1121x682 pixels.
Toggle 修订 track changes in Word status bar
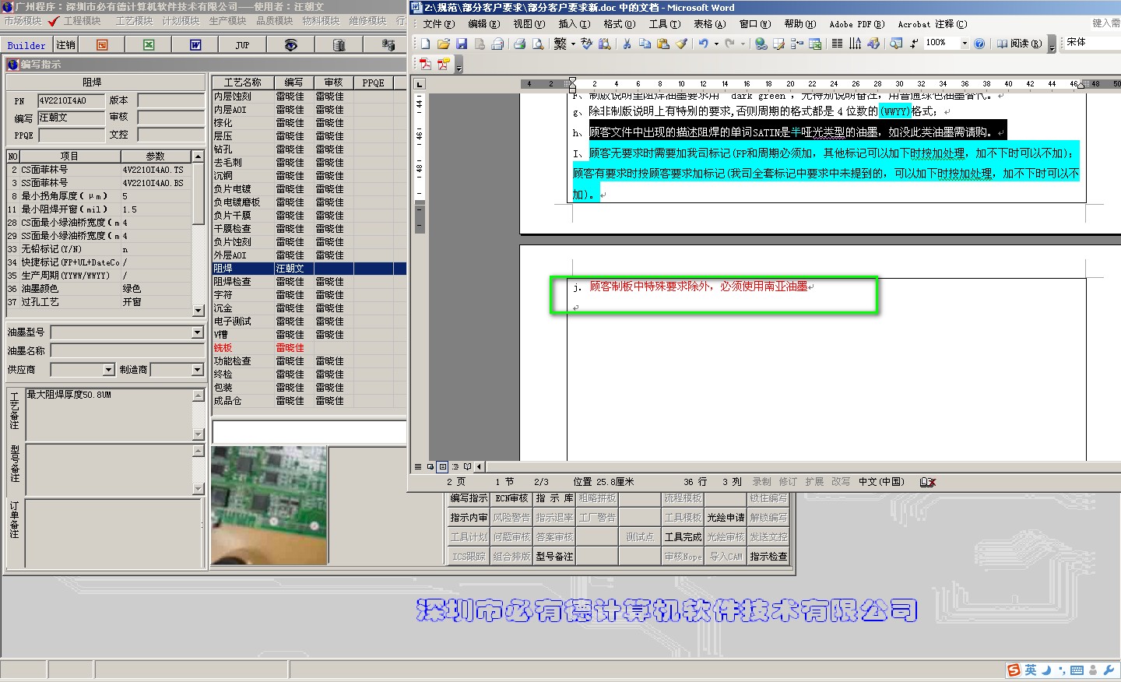coord(788,482)
